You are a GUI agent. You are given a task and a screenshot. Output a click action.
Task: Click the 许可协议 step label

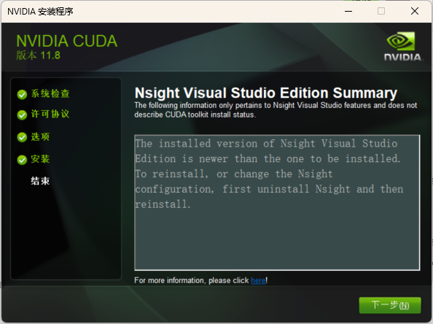pyautogui.click(x=50, y=114)
